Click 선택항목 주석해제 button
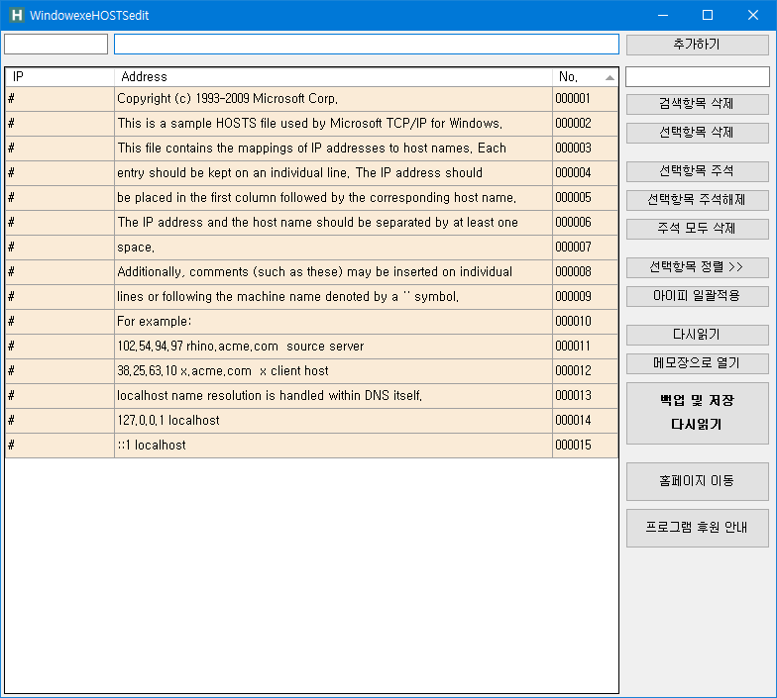The height and width of the screenshot is (698, 777). pyautogui.click(x=698, y=200)
